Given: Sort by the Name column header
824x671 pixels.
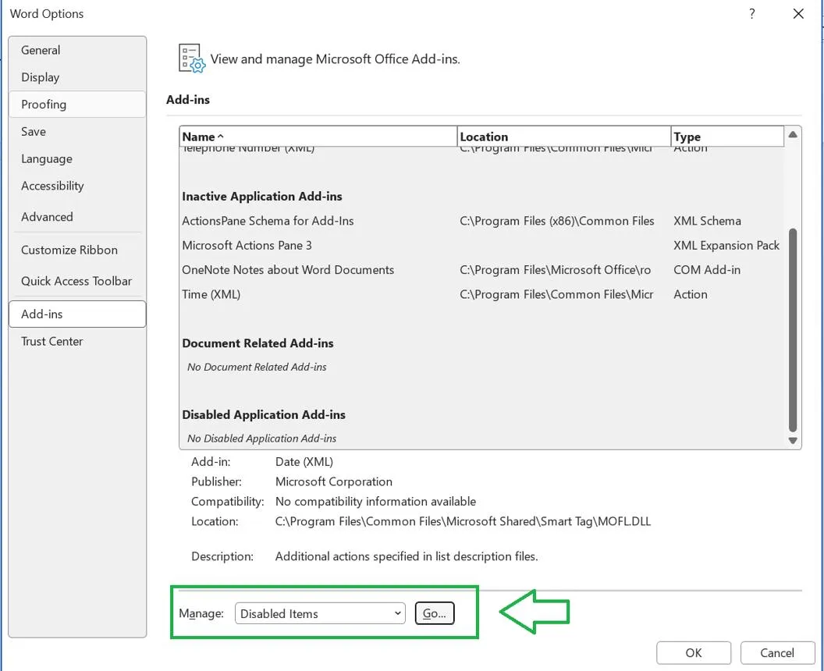Looking at the screenshot, I should coord(318,137).
